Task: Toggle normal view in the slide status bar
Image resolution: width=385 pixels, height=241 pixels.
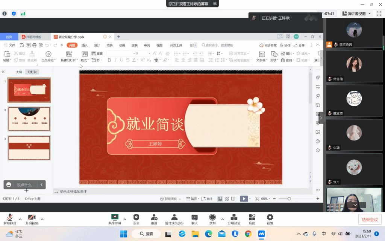Action: (220, 198)
